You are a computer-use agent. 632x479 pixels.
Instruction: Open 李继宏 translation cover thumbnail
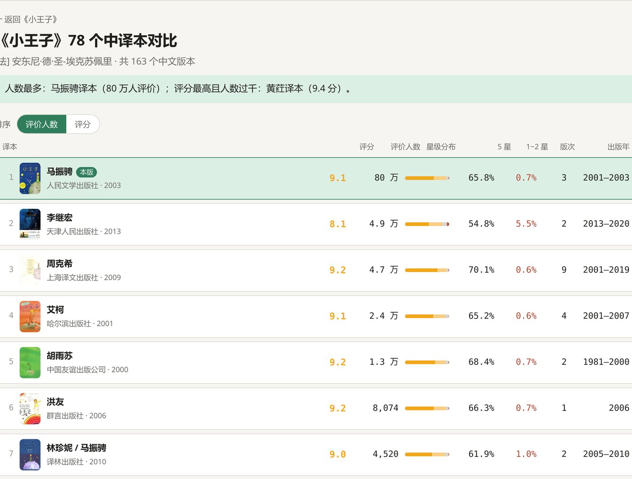coord(30,224)
